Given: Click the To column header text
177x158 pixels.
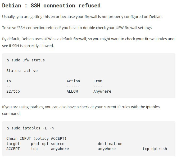Looking at the screenshot, I should tap(8, 81).
